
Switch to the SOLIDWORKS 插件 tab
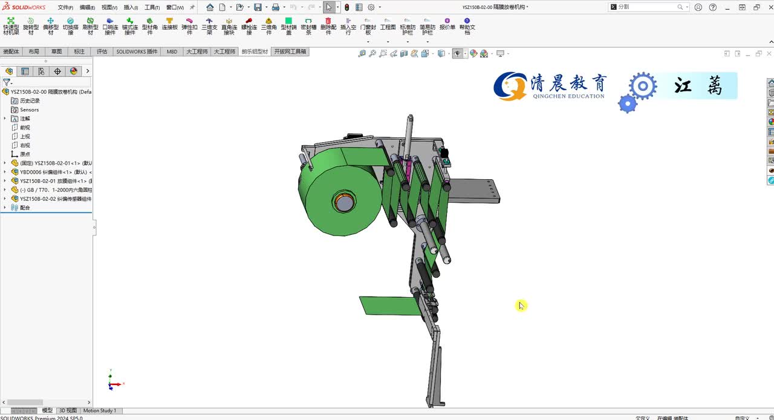137,52
